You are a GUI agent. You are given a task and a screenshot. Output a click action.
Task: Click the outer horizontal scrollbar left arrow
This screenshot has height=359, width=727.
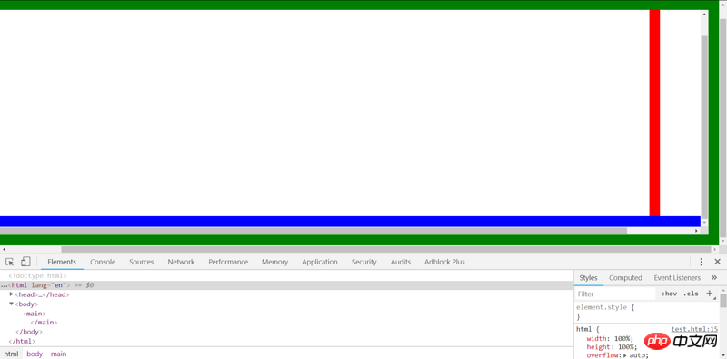[4, 250]
